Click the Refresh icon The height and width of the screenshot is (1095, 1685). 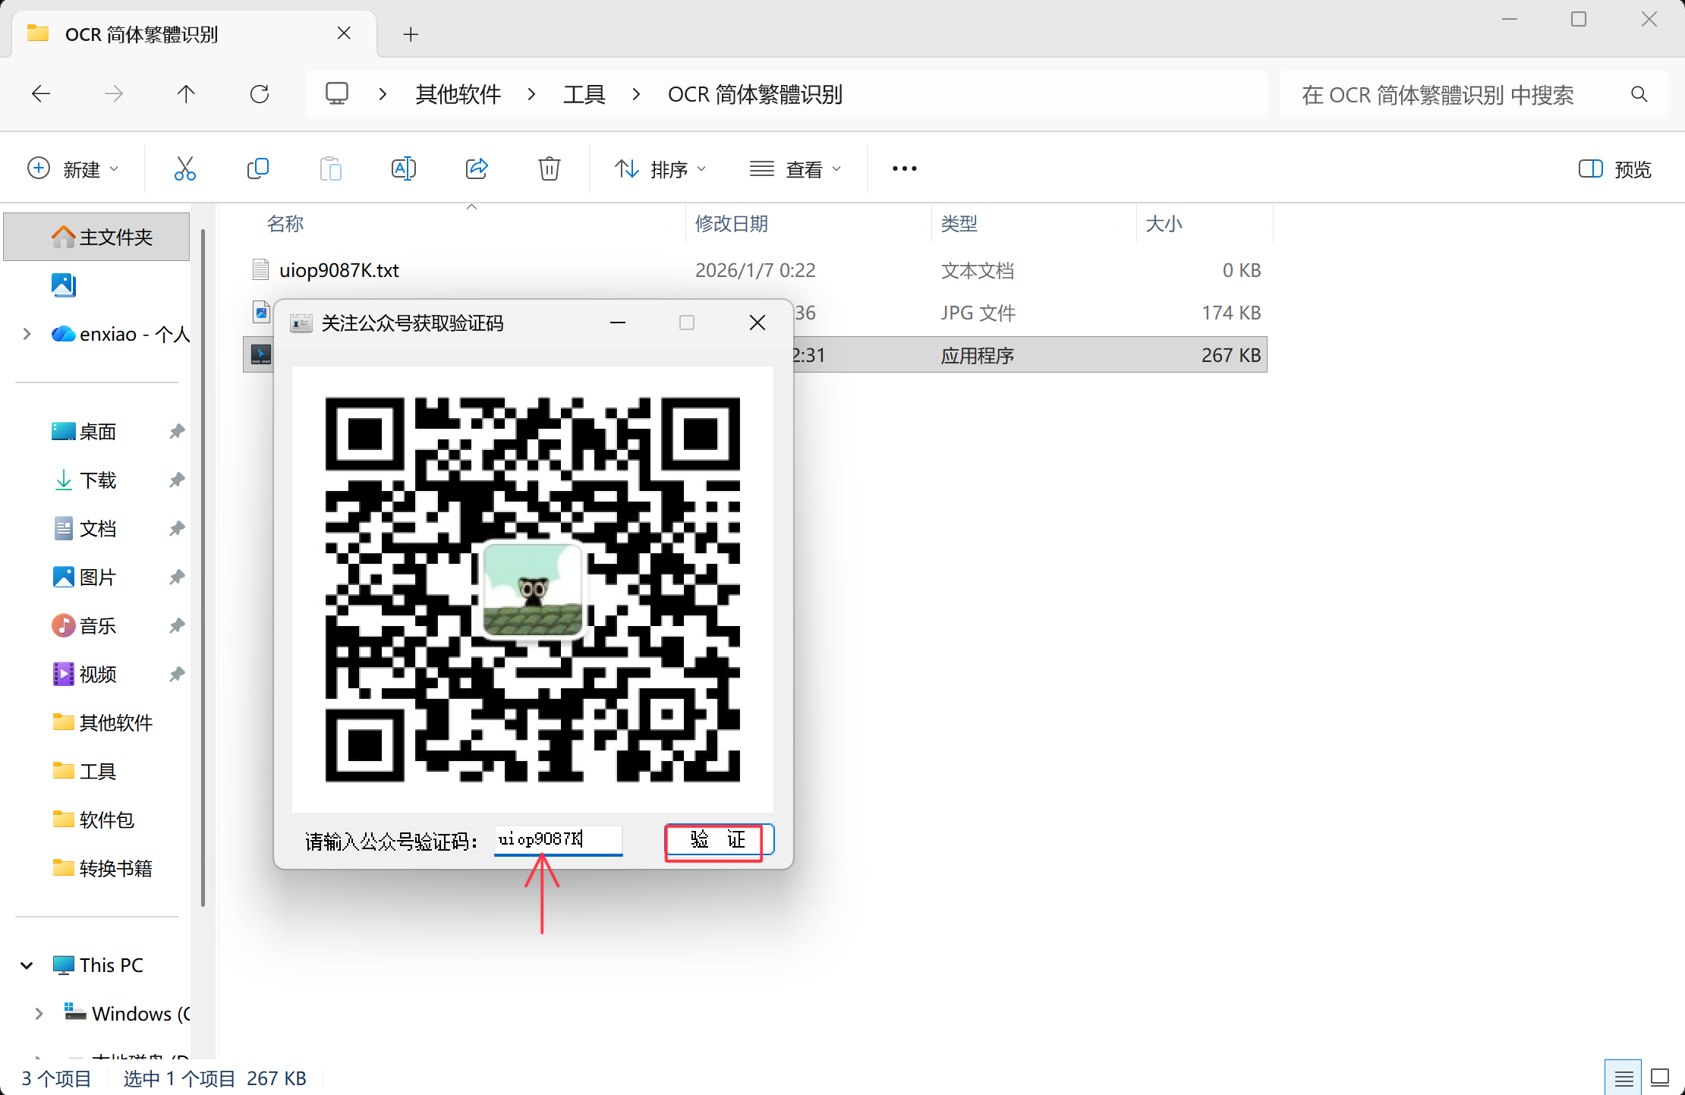tap(260, 94)
